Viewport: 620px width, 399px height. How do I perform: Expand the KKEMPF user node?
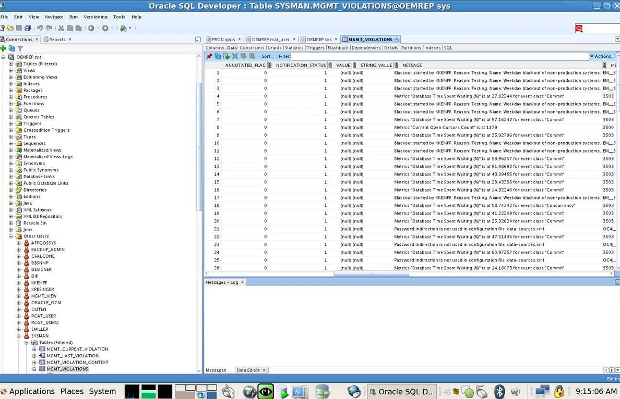(19, 283)
